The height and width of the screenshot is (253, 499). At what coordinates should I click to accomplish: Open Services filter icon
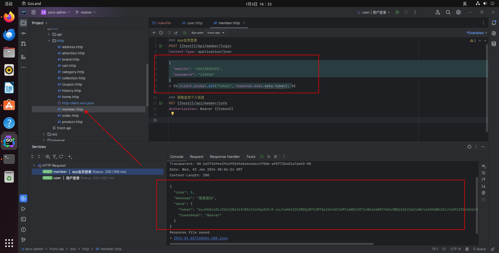point(55,157)
